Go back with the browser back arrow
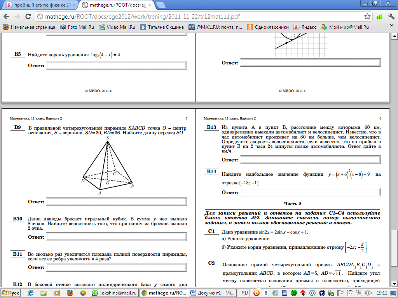This screenshot has height=298, width=398. (x=6, y=17)
